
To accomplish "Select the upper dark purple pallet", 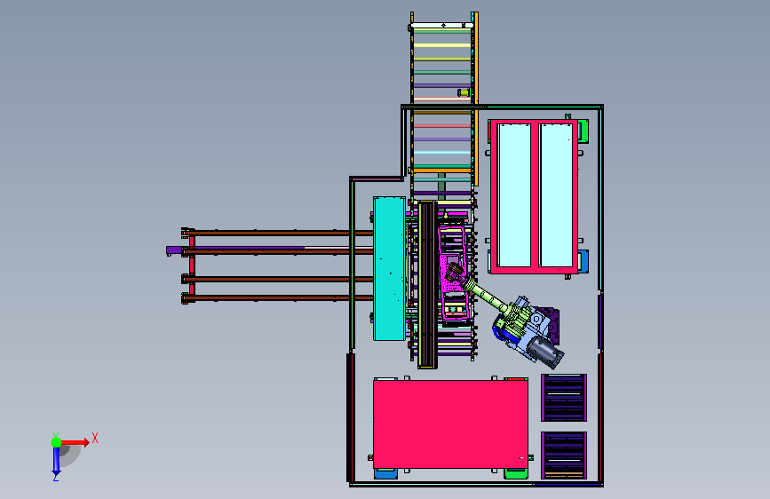I will point(564,398).
